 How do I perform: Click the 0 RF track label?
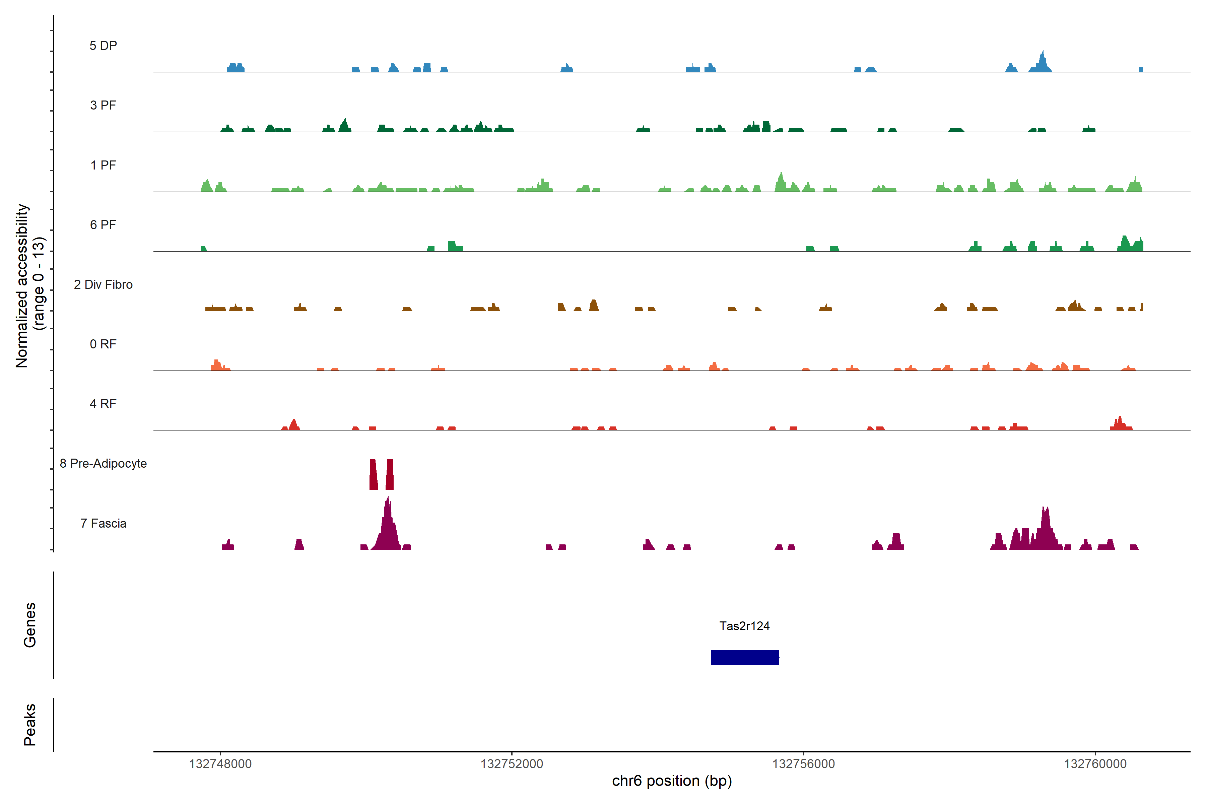(103, 344)
